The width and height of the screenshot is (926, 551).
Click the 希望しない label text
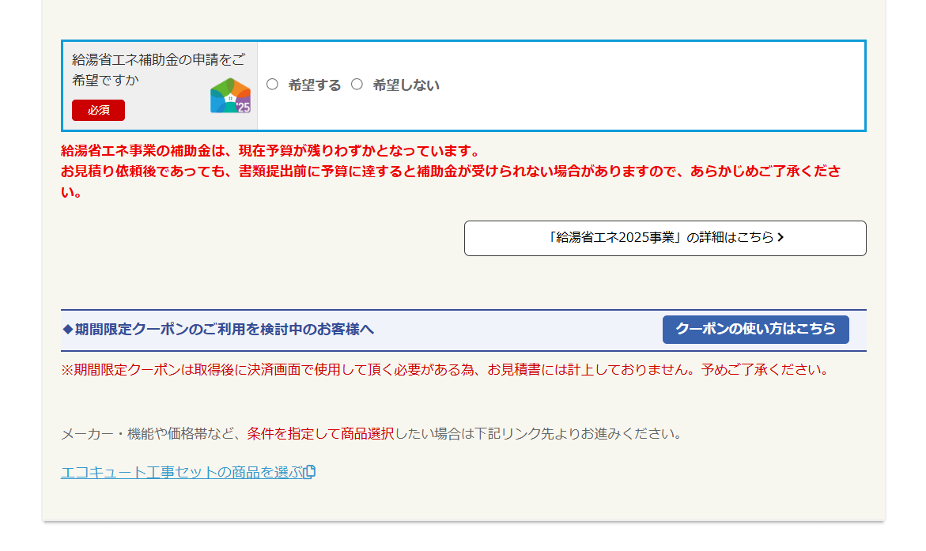406,85
